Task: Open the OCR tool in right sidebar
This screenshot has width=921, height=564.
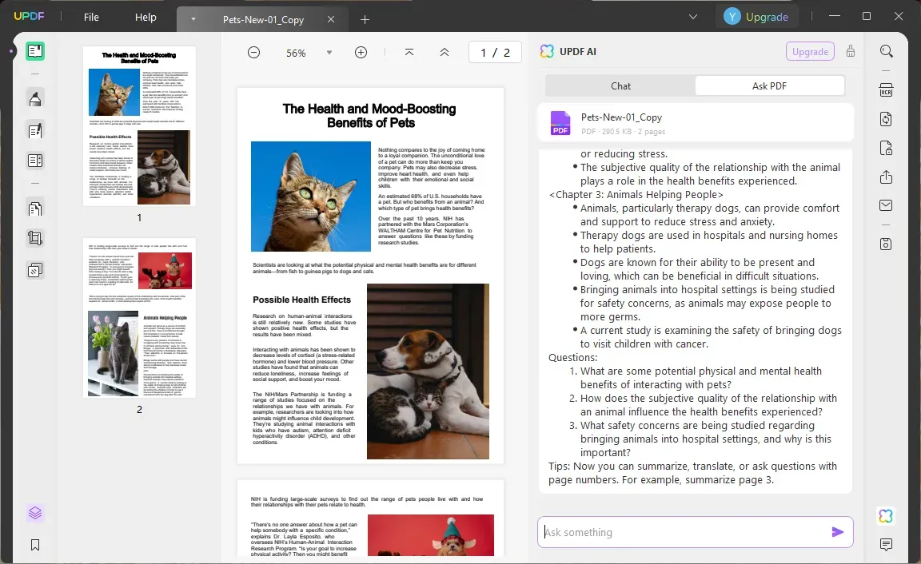Action: click(x=886, y=90)
